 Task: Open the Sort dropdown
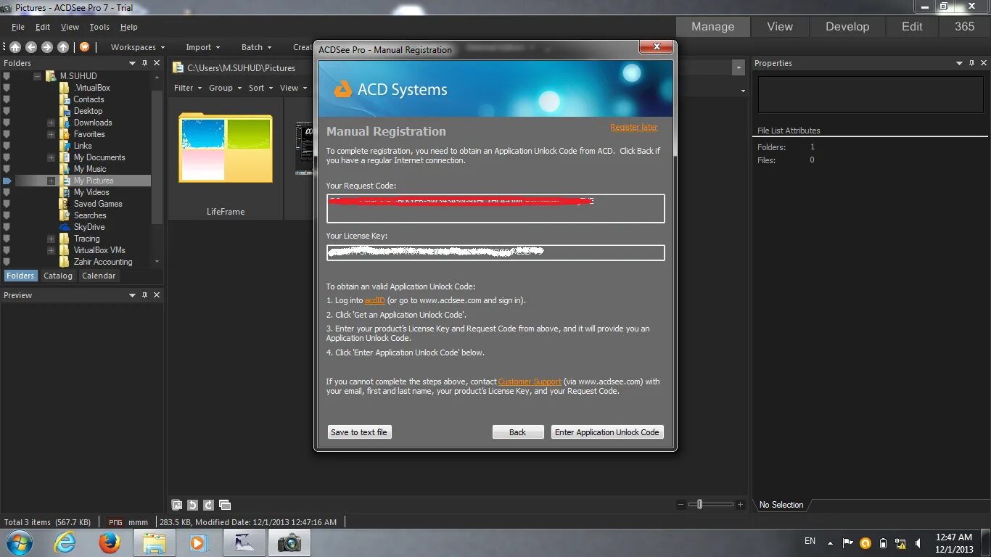[261, 88]
